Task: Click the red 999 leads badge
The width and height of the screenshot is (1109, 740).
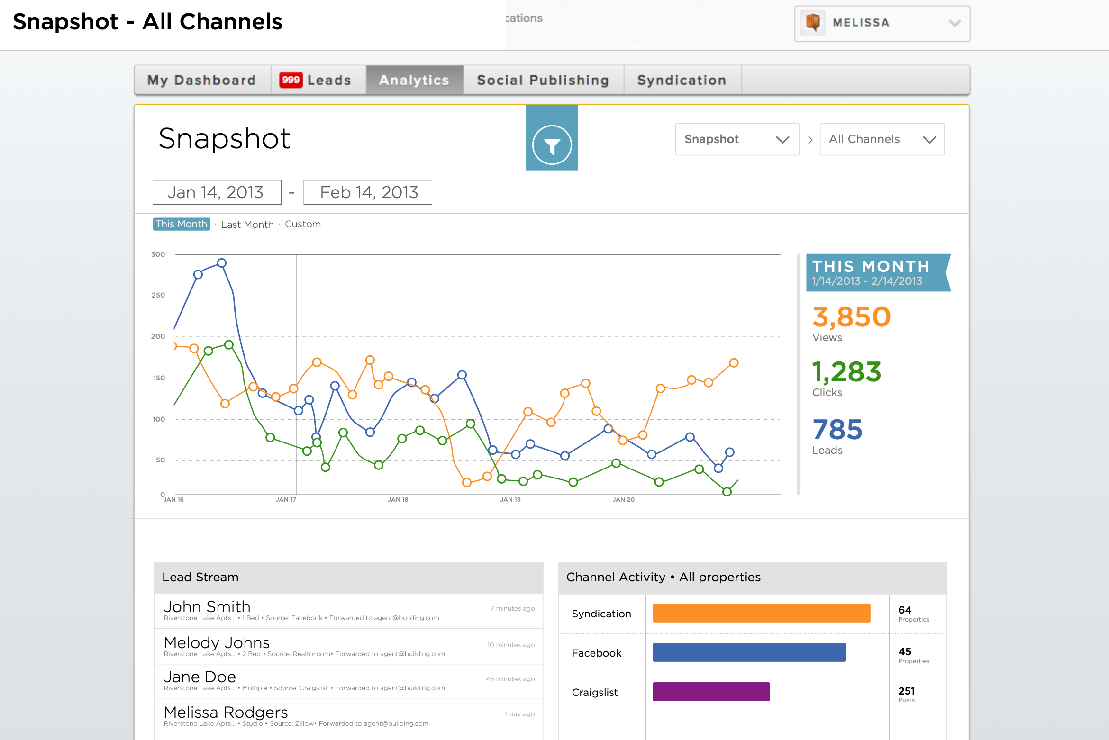Action: pos(291,80)
